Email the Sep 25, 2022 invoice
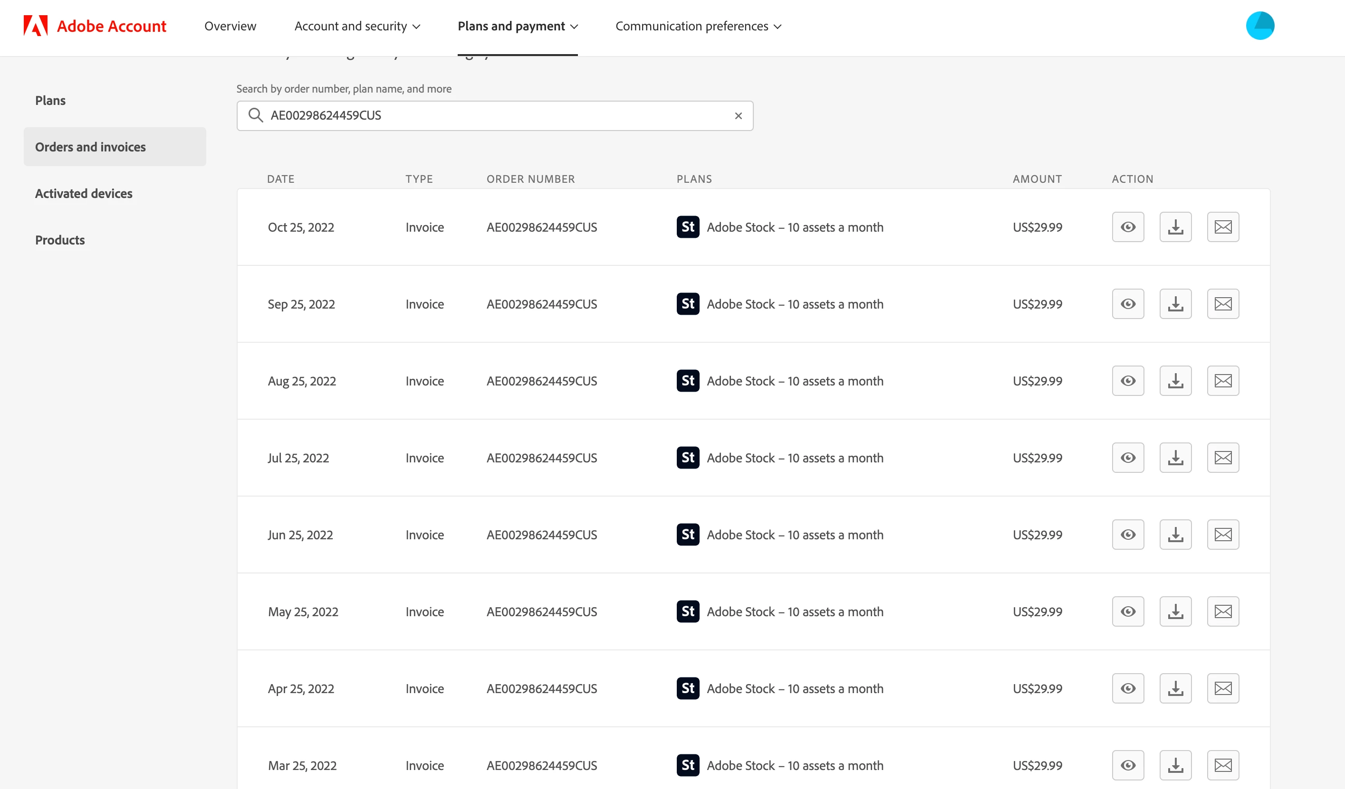1345x789 pixels. tap(1223, 304)
